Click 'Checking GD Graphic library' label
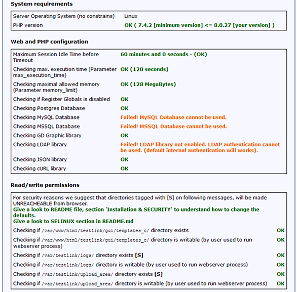The width and height of the screenshot is (297, 292). click(47, 136)
